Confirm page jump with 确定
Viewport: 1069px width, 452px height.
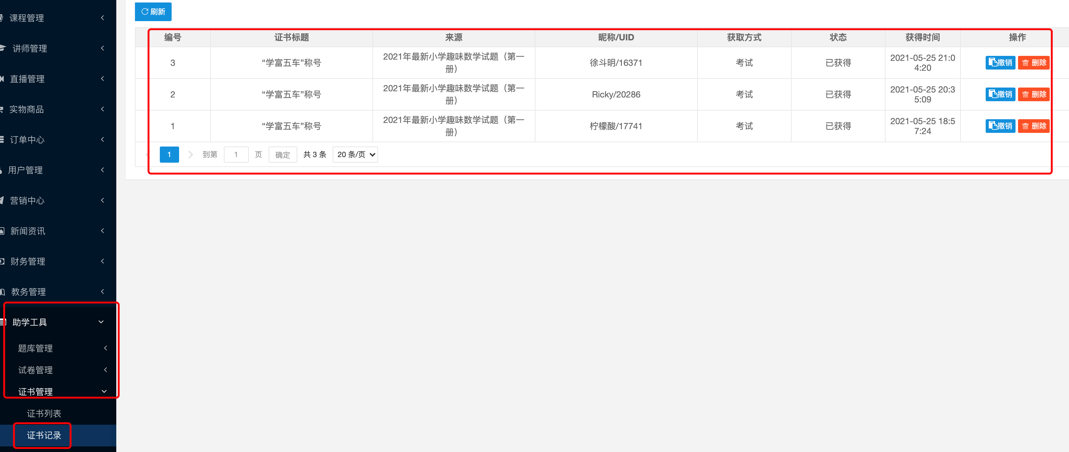283,155
